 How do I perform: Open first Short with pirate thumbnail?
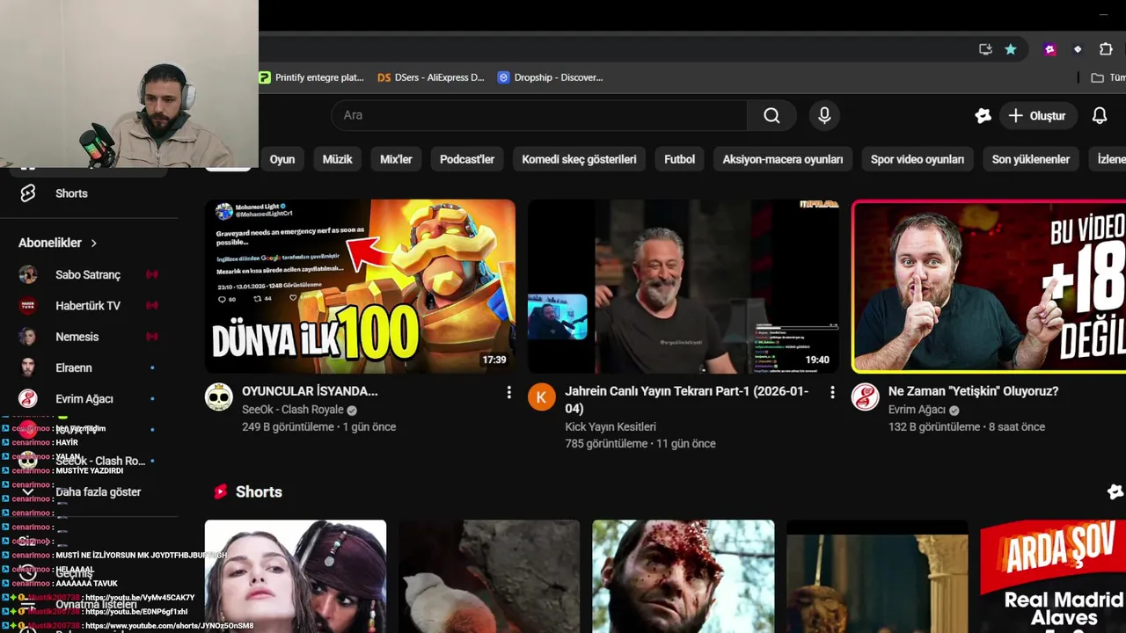pos(296,576)
